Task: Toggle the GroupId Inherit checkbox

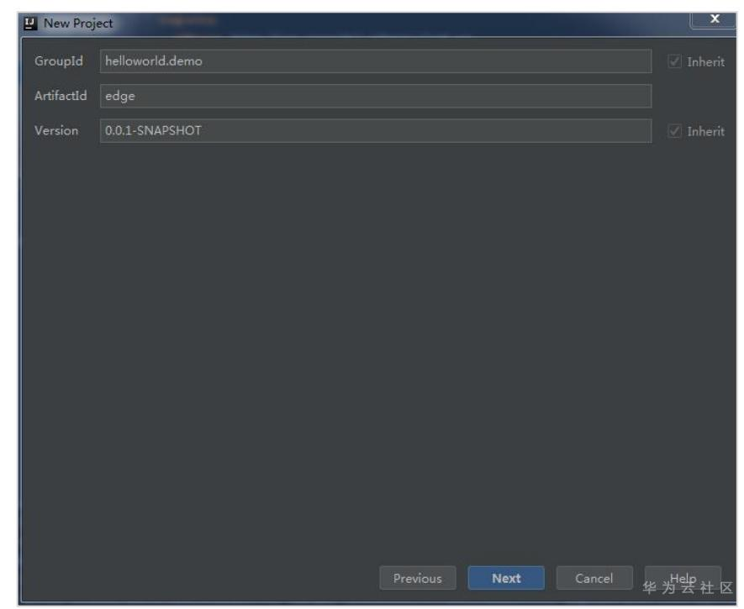Action: tap(674, 61)
